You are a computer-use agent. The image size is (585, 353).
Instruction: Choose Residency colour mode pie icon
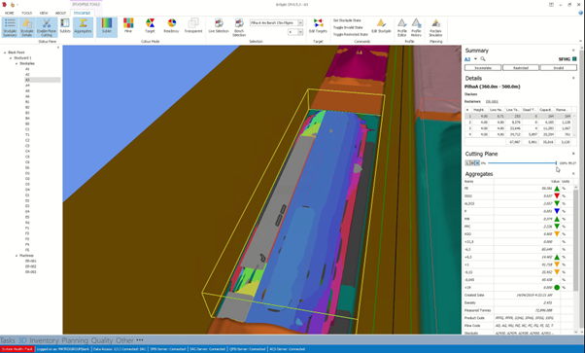(x=172, y=26)
